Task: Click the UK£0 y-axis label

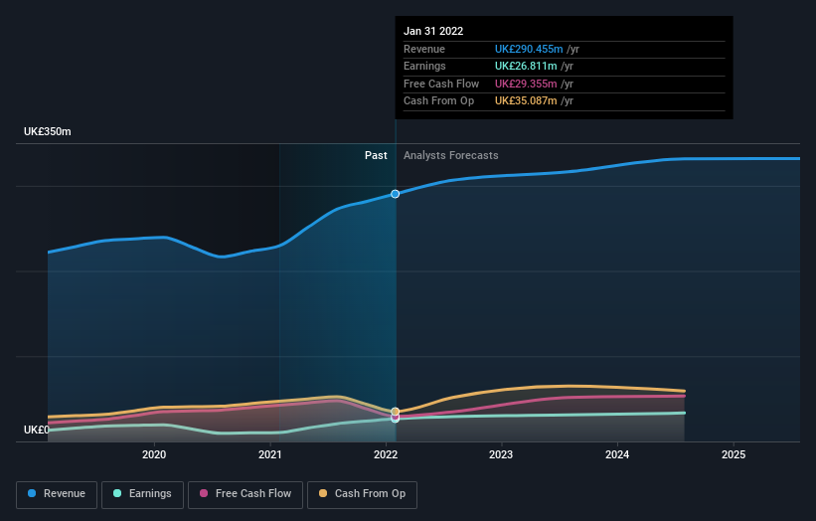Action: 37,430
